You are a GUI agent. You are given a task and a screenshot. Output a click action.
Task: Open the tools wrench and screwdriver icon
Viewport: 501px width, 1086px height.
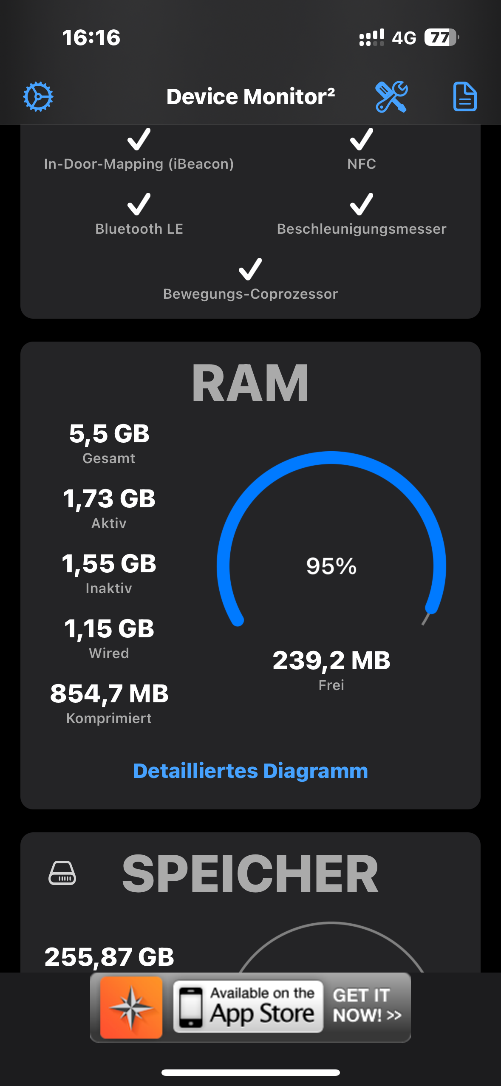click(391, 97)
